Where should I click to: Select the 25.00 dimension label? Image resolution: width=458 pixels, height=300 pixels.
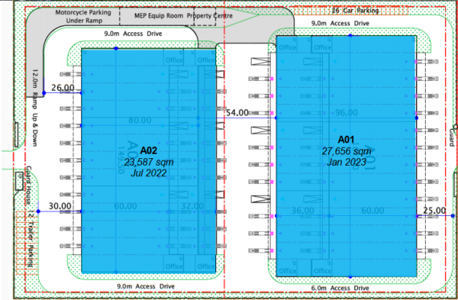(435, 211)
